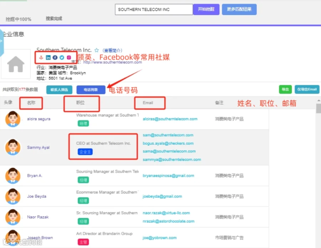Open the southerntelecom.com homepage link
321x248 pixels.
tap(113, 62)
